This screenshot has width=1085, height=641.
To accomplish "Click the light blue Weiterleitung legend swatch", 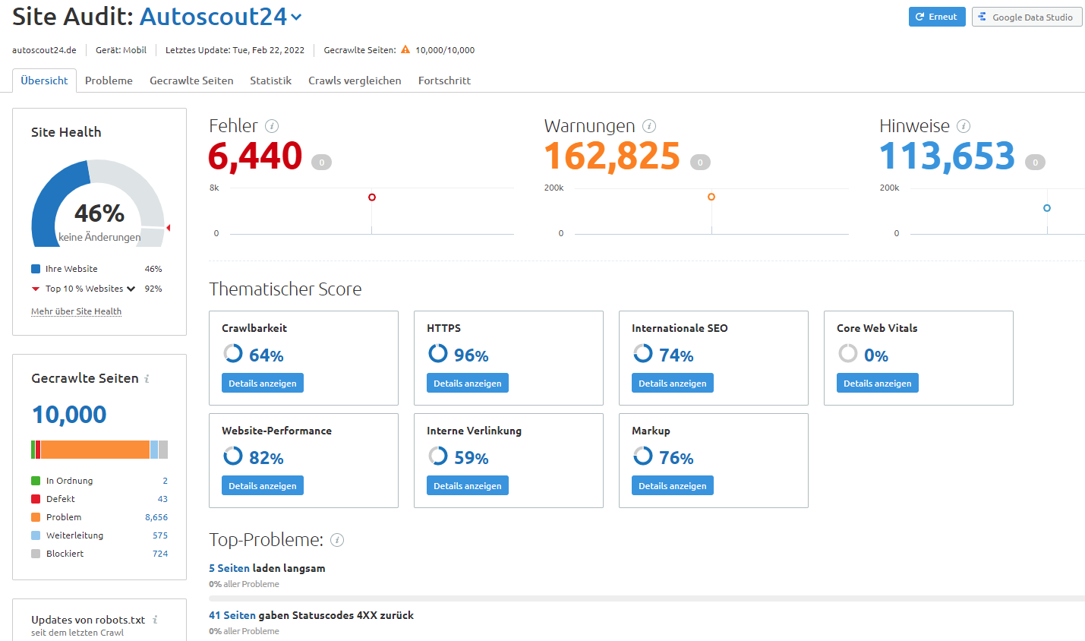I will [36, 535].
